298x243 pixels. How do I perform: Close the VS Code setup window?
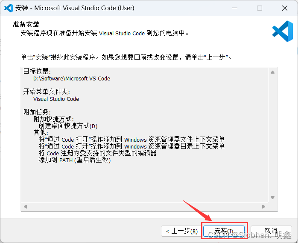[x=284, y=8]
